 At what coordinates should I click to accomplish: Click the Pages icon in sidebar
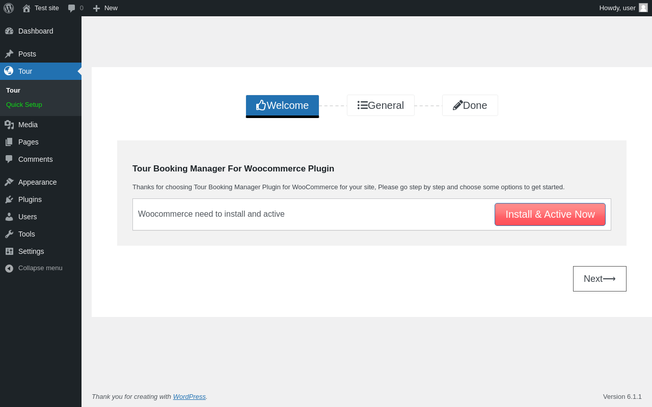[x=9, y=142]
